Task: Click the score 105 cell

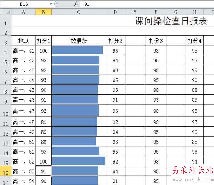Action: [x=44, y=161]
